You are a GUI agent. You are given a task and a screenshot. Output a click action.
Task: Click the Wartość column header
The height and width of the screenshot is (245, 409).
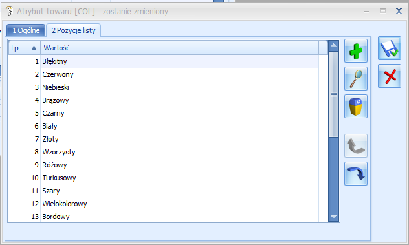point(179,48)
